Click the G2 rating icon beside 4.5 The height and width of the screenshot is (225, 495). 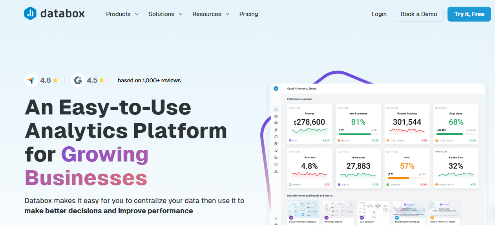pyautogui.click(x=78, y=80)
